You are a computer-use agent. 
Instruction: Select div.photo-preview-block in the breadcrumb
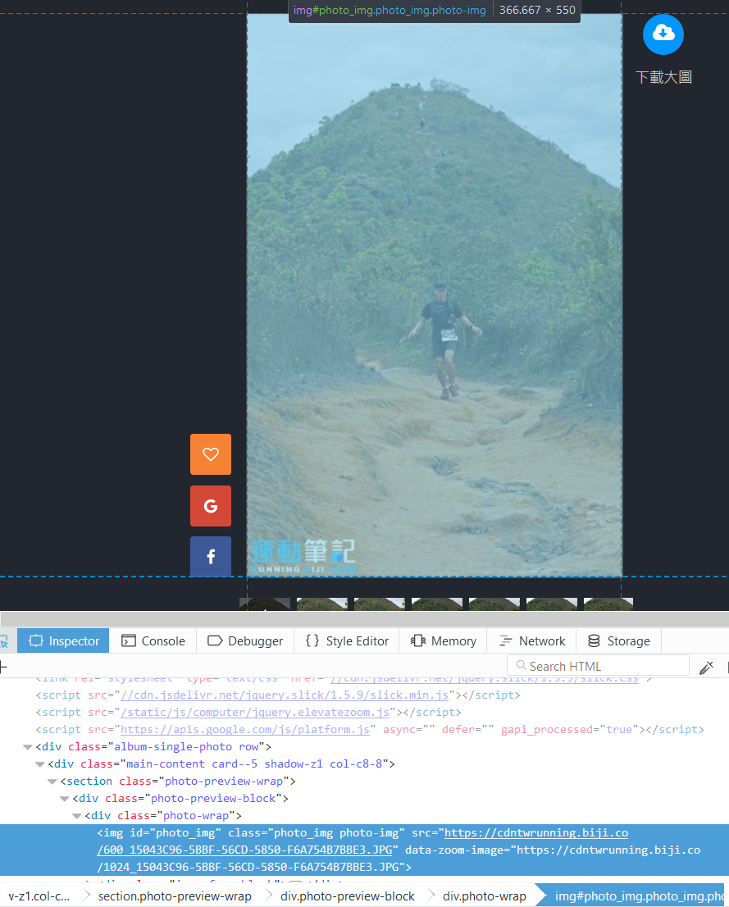pos(347,896)
